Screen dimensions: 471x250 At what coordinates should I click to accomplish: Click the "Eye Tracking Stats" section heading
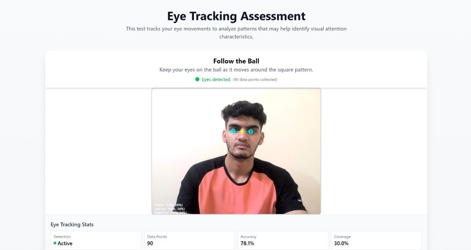point(72,224)
